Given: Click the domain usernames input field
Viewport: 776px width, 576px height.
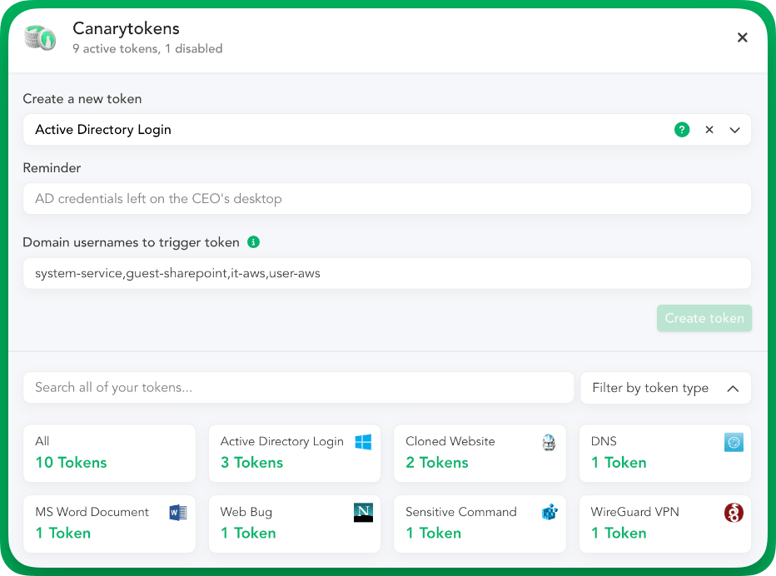Looking at the screenshot, I should (x=387, y=273).
